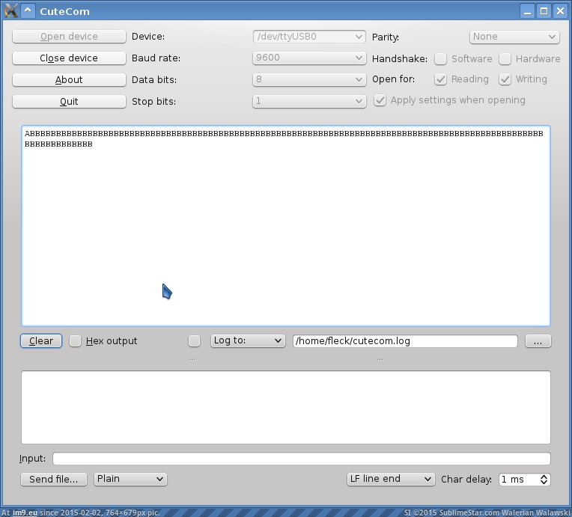Open the Stop bits dropdown

click(309, 101)
